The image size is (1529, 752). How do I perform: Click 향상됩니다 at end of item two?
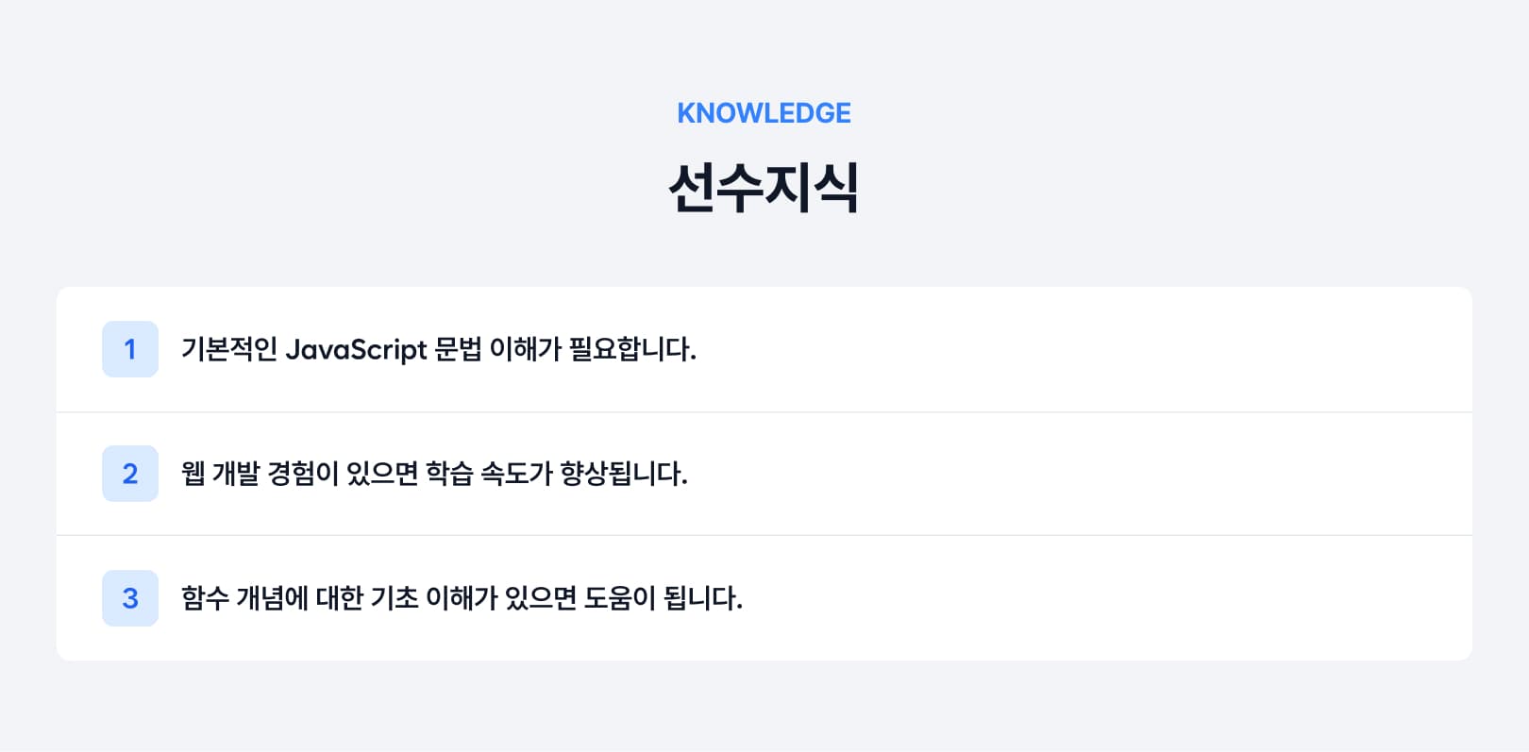[624, 474]
